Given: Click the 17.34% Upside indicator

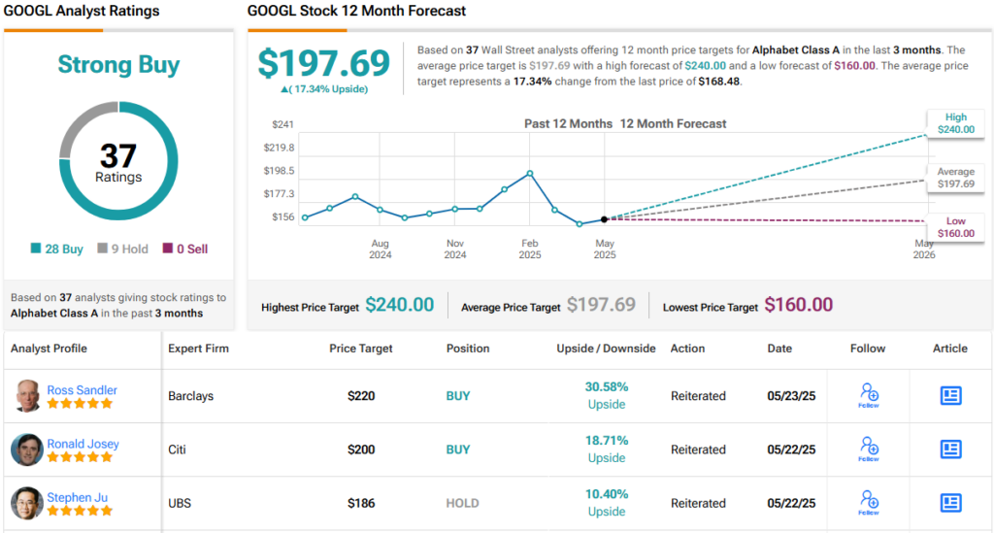Looking at the screenshot, I should click(x=324, y=89).
